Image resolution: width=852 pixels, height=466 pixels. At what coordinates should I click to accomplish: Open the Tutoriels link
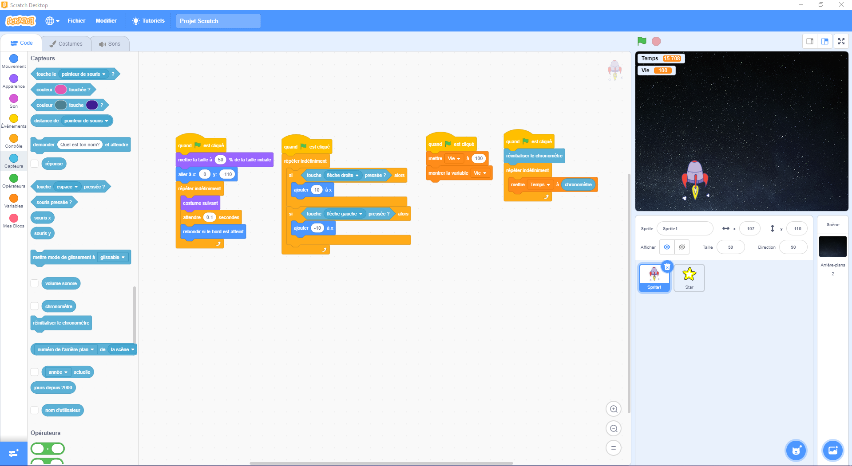148,21
